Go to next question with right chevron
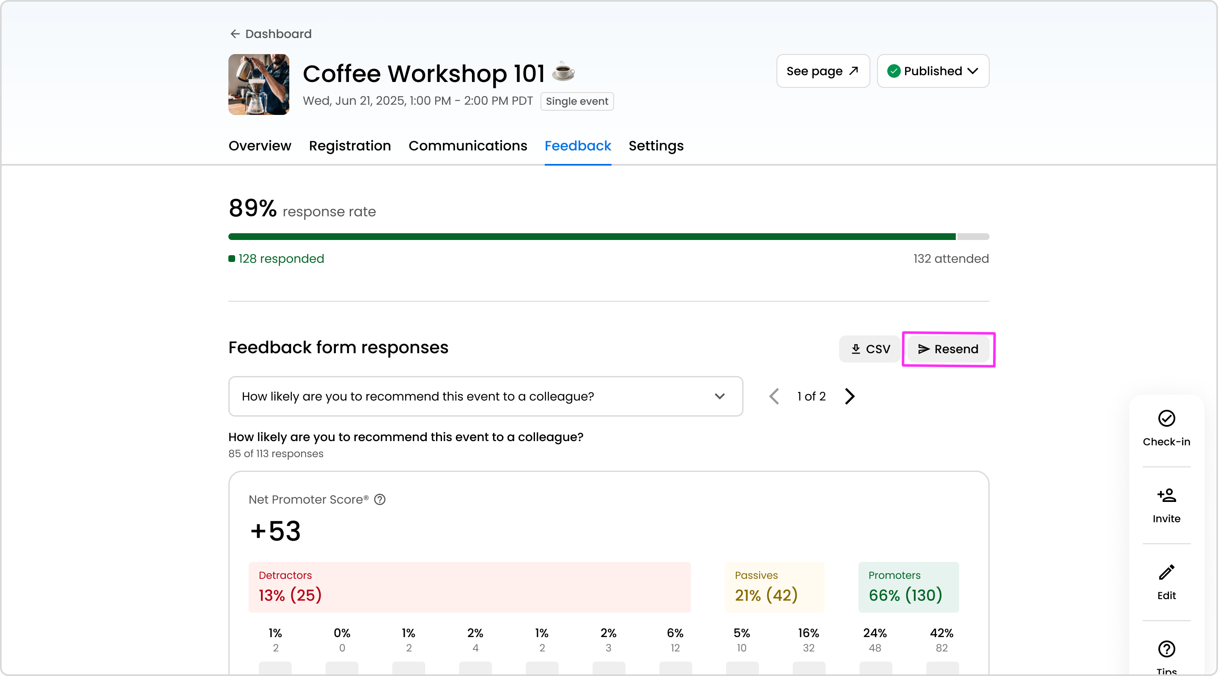The image size is (1218, 676). [x=850, y=396]
